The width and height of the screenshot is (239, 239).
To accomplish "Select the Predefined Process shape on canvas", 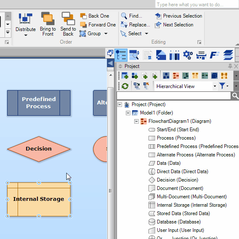I will coord(39,103).
